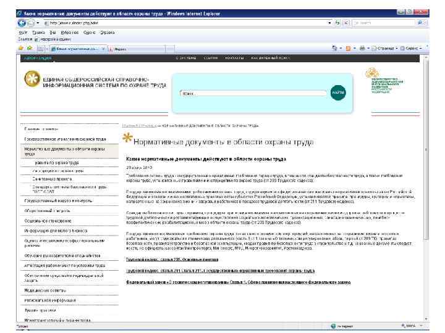The image size is (445, 333).
Task: Open Государственный надзор и контроль sidebar item
Action: click(x=58, y=201)
